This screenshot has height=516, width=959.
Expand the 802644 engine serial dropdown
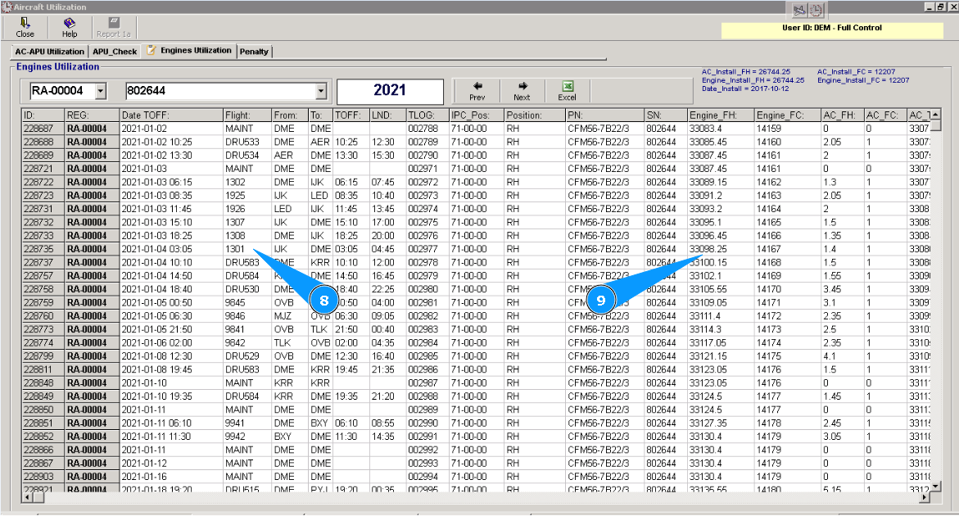(x=321, y=91)
